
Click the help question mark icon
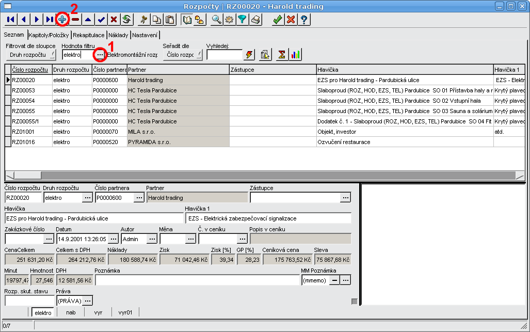(x=304, y=20)
